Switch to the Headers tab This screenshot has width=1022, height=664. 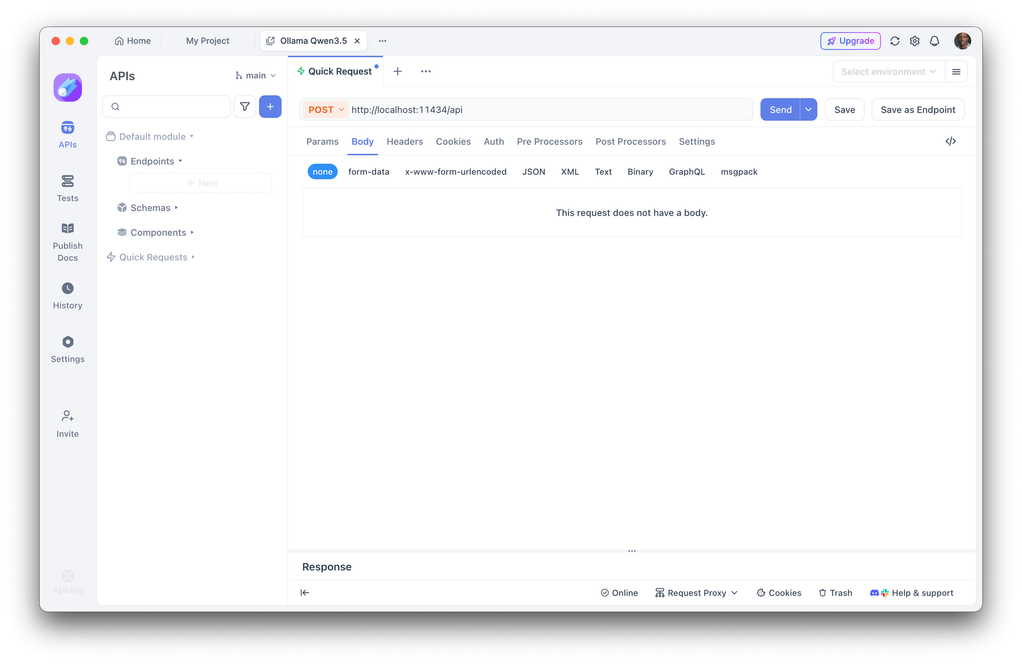click(405, 141)
